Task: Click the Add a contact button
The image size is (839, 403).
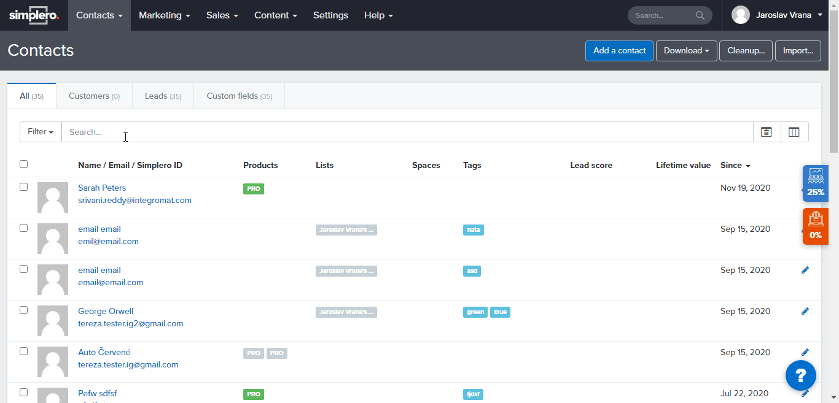Action: [x=619, y=51]
